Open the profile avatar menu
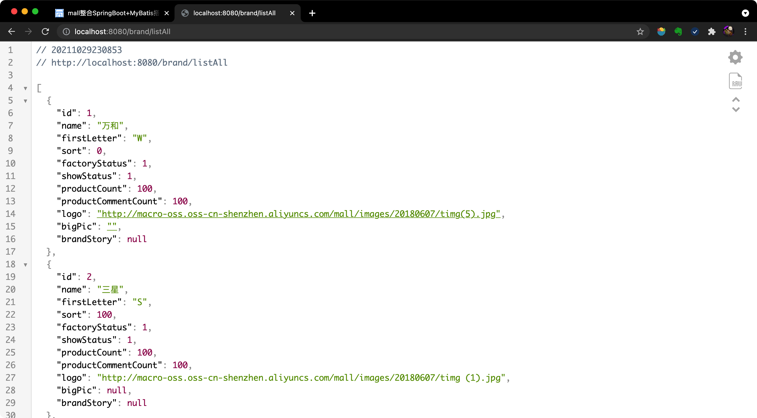757x418 pixels. (729, 32)
